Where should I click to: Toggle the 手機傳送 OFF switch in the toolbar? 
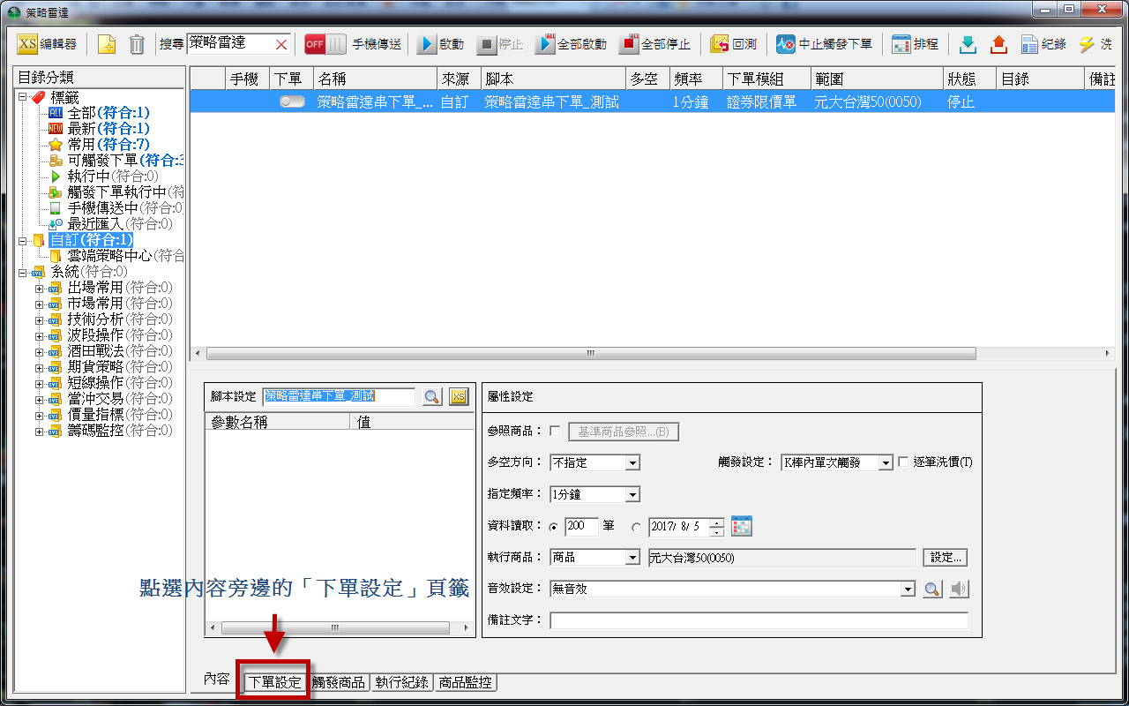pyautogui.click(x=325, y=44)
